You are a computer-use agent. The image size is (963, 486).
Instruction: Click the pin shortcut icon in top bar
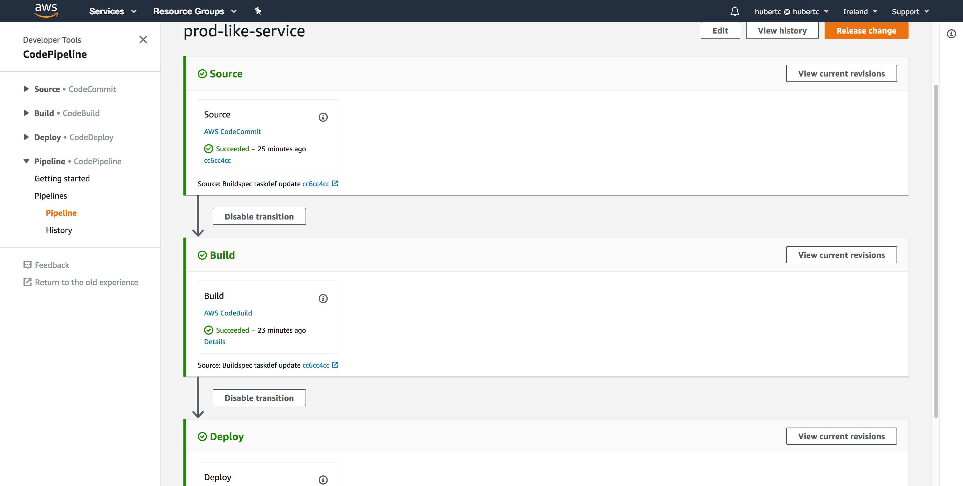click(258, 11)
